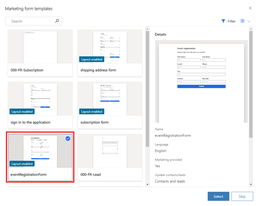This screenshot has height=206, width=258.
Task: Click the eventRegistrationForm card title
Action: [x=29, y=174]
